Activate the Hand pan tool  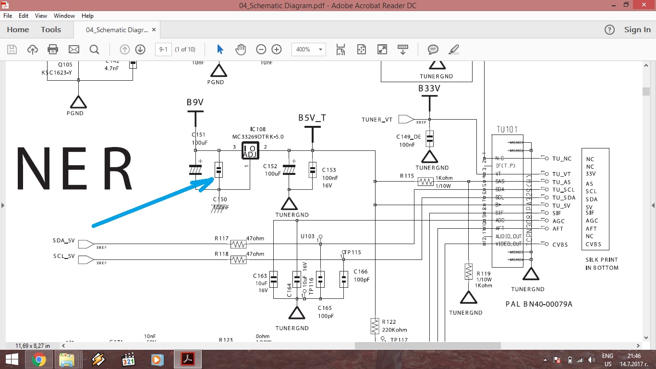(x=240, y=49)
